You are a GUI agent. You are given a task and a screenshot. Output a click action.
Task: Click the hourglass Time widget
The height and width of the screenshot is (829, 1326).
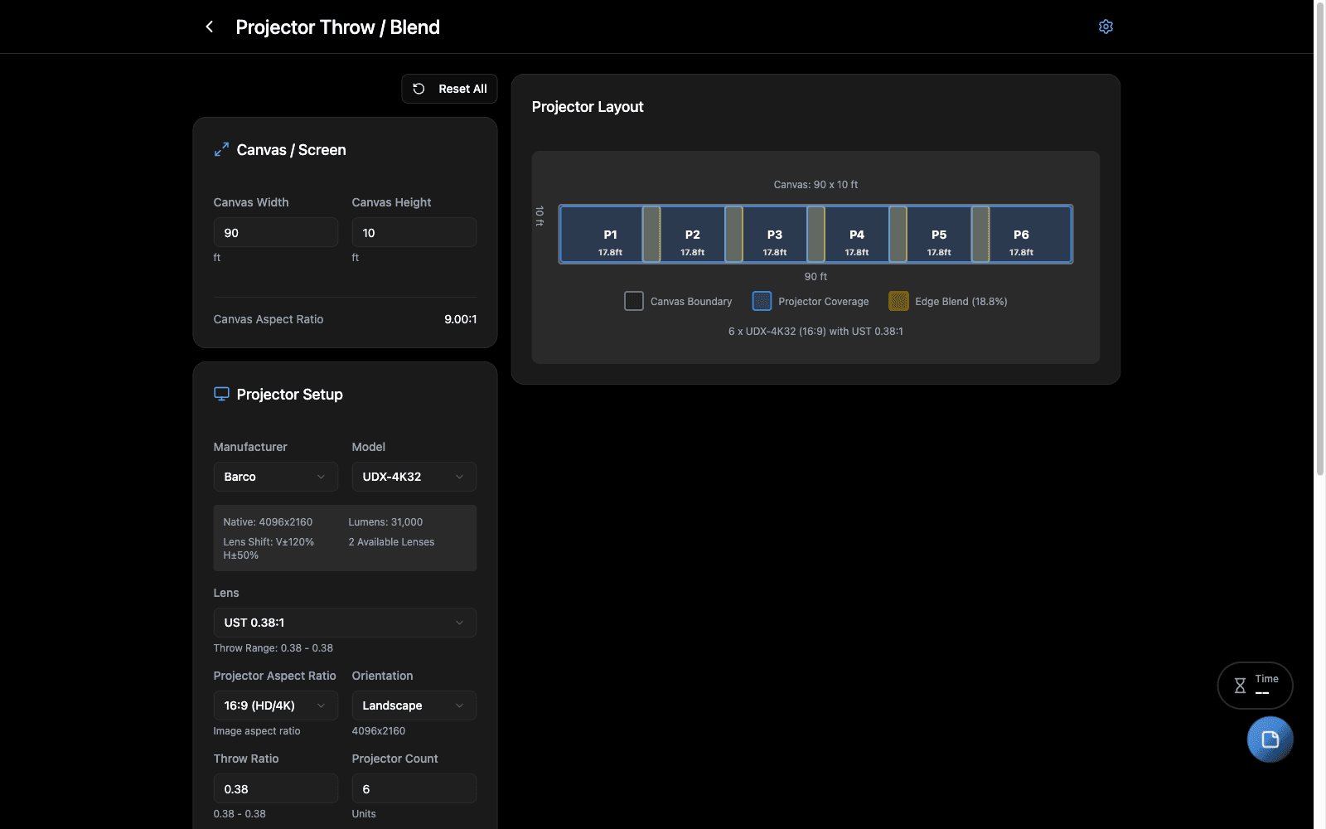click(x=1255, y=686)
